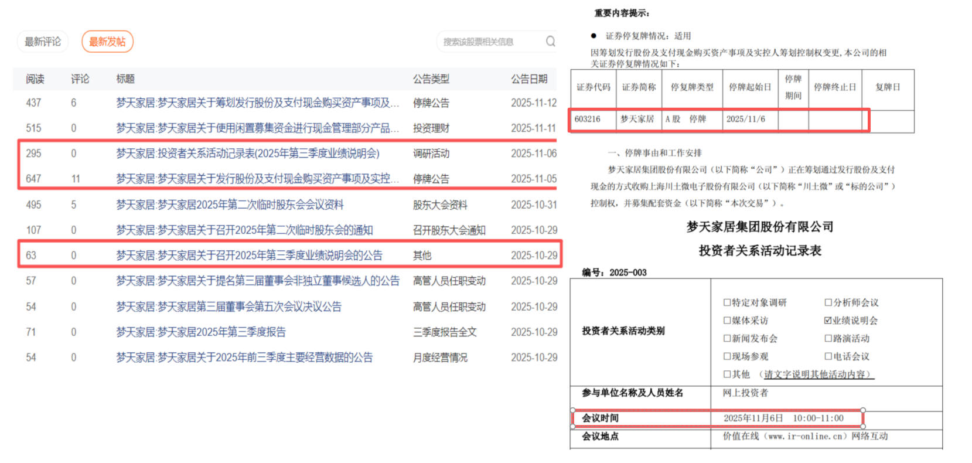Tick the 媒体采访 checkbox
The height and width of the screenshot is (463, 972).
[727, 321]
